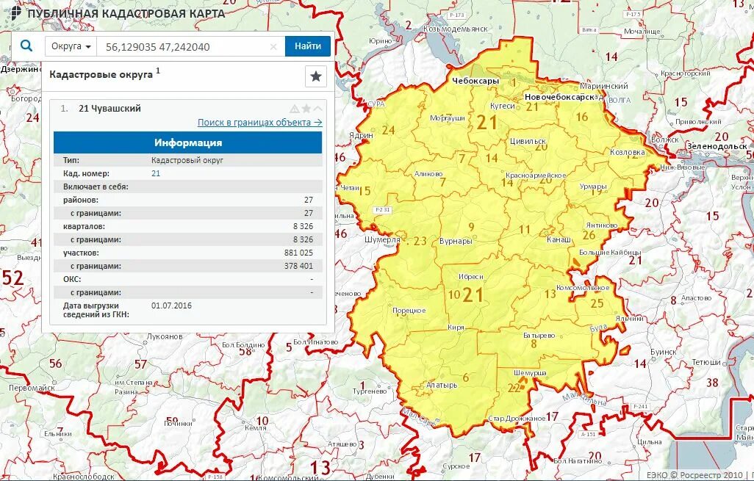Click the участков value 881 025

[x=298, y=253]
